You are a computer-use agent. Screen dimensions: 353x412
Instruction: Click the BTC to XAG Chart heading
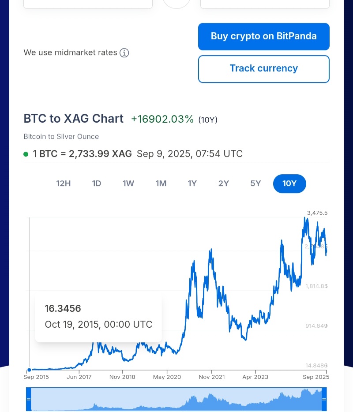(73, 119)
